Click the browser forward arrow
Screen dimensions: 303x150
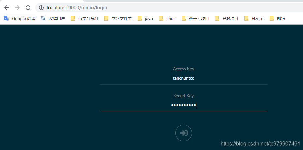pyautogui.click(x=17, y=8)
